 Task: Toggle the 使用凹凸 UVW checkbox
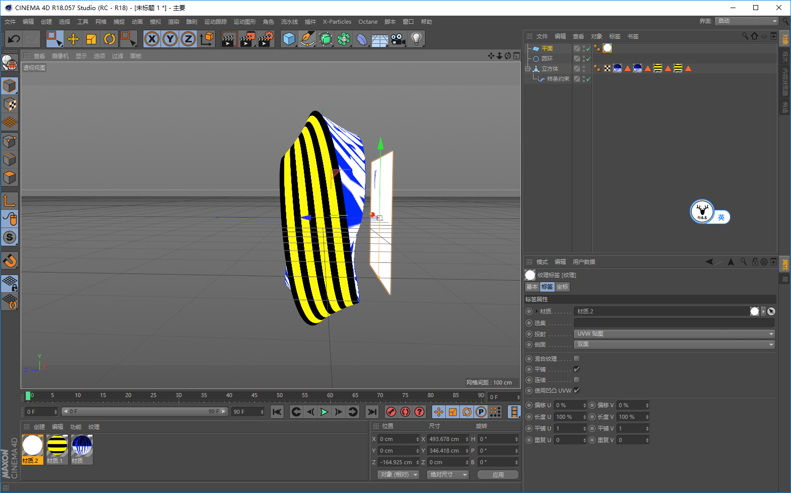576,390
